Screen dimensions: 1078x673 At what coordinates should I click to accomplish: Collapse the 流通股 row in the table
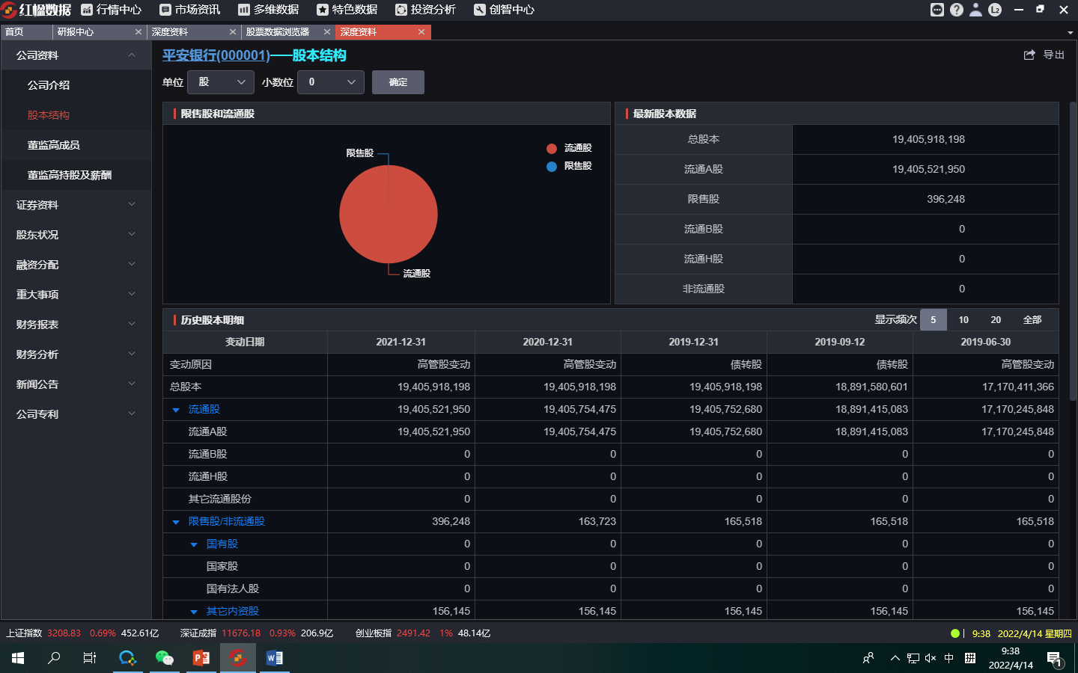tap(176, 410)
